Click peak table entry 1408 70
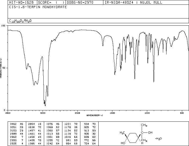 coord(35,140)
